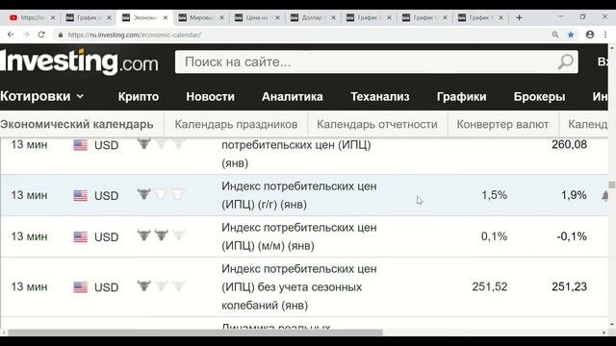
Task: Click the forecast value '1,5%'
Action: pyautogui.click(x=494, y=195)
